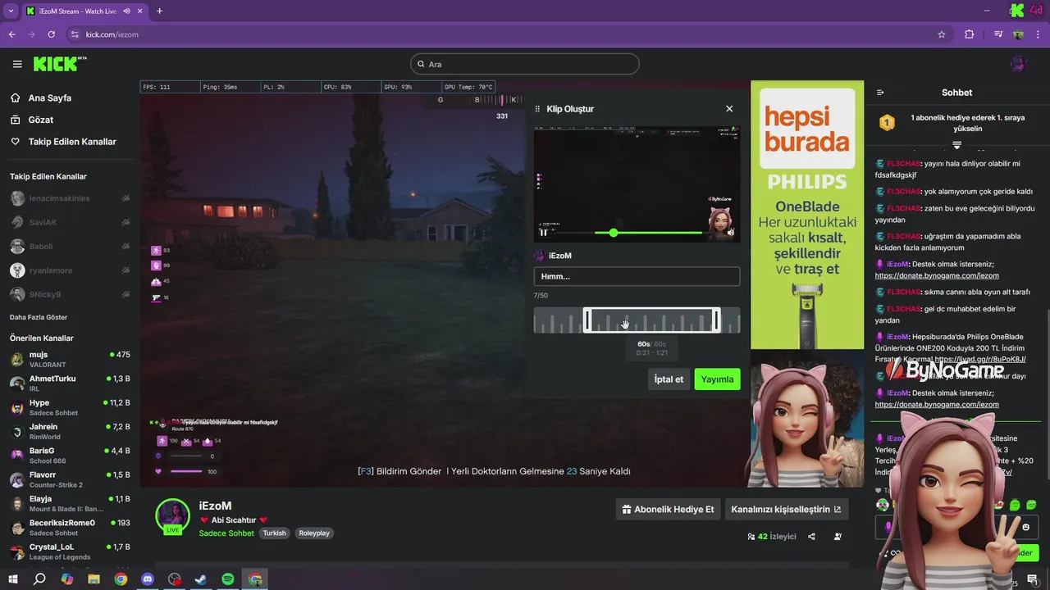The image size is (1050, 590).
Task: Click Abonelik Hediye Et button
Action: (x=669, y=509)
